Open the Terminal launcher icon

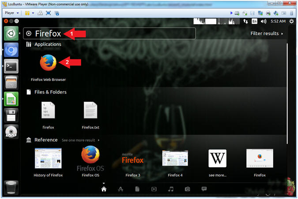click(11, 66)
